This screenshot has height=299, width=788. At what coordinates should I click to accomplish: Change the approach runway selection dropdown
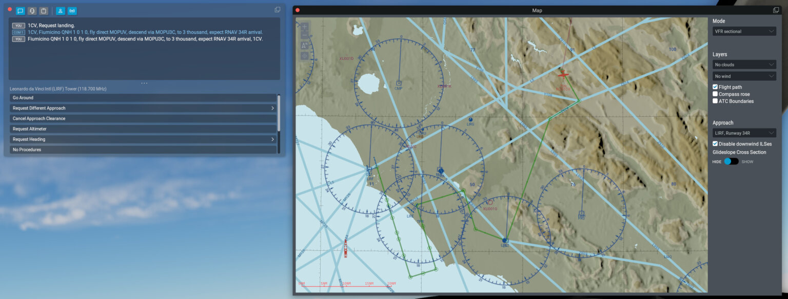pos(744,133)
